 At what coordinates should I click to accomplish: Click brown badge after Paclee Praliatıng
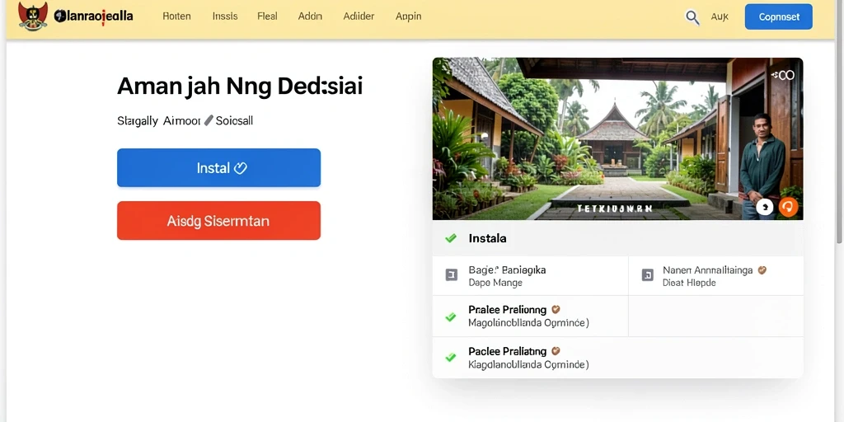(x=556, y=351)
